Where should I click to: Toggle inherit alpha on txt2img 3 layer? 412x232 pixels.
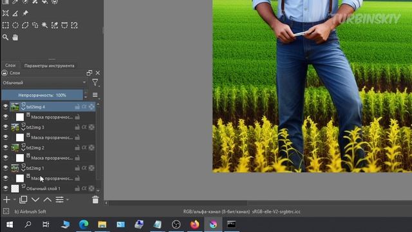tap(84, 127)
